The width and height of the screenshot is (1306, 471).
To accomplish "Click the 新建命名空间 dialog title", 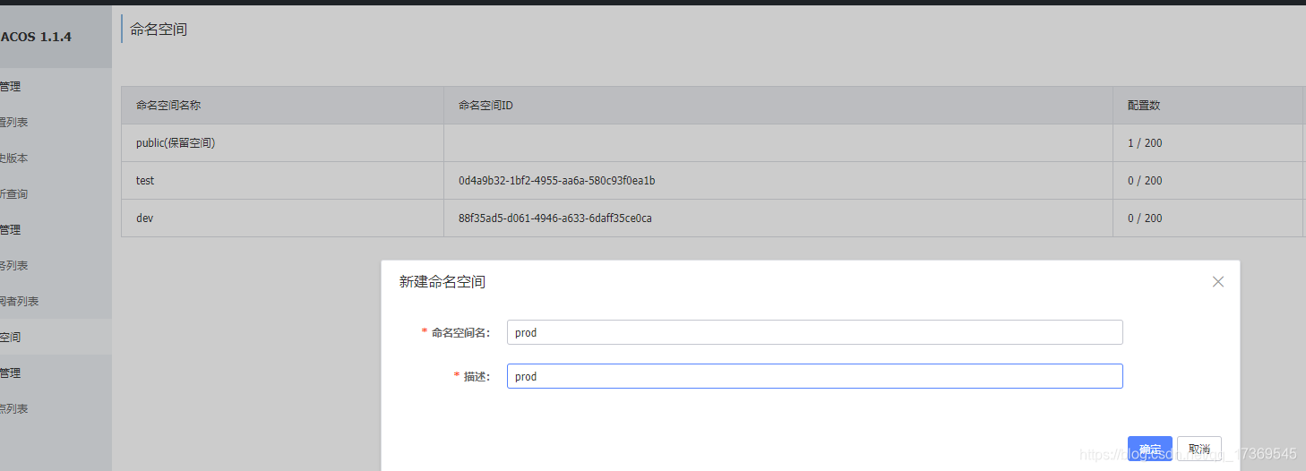I will [442, 282].
